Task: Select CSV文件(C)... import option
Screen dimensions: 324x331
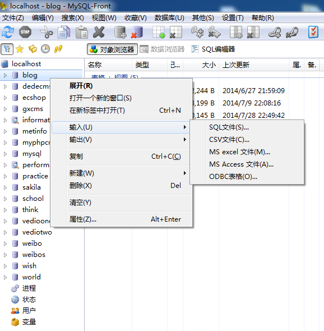Action: (247, 140)
